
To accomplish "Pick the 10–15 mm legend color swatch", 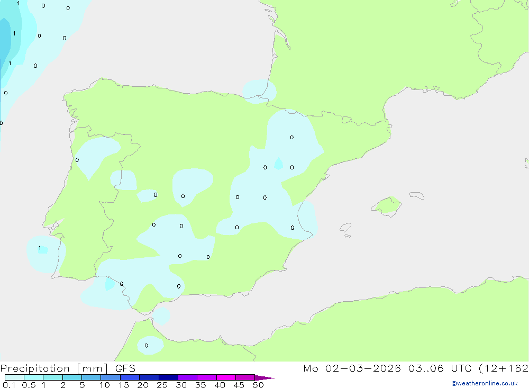I will point(111,377).
